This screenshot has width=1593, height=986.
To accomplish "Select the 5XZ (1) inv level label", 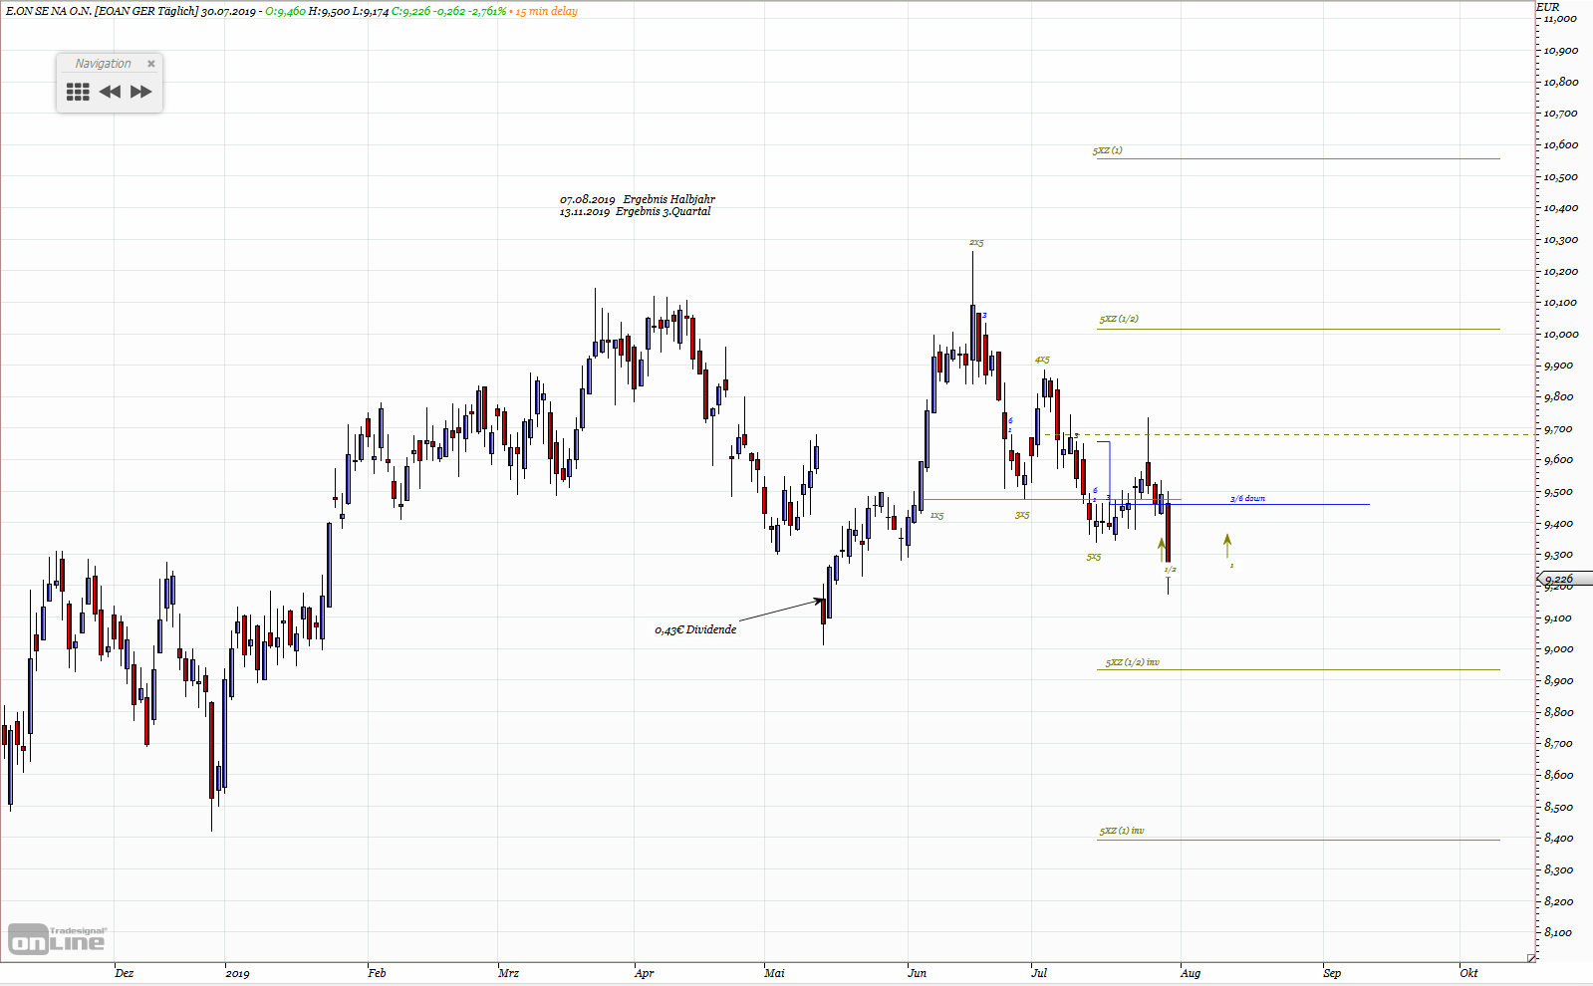I will pyautogui.click(x=1122, y=831).
